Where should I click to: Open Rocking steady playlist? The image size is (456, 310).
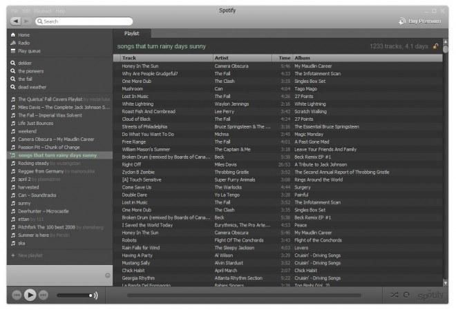click(33, 163)
